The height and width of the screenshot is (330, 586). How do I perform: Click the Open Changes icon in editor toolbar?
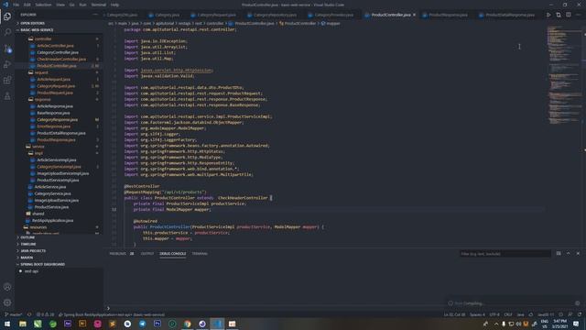point(559,15)
